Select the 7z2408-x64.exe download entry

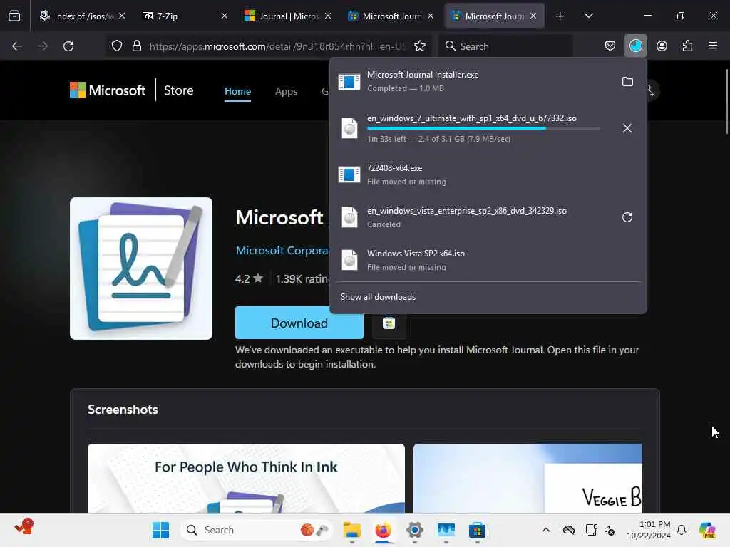488,175
